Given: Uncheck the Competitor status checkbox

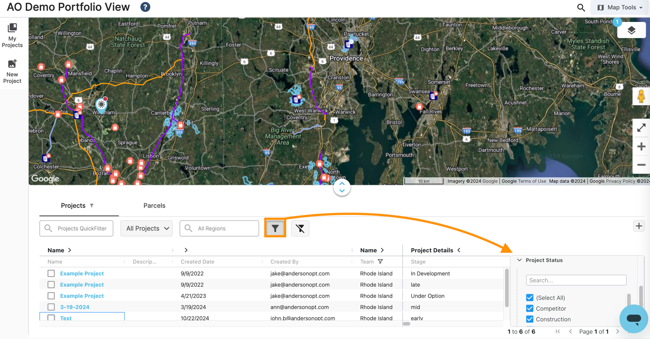Looking at the screenshot, I should [529, 309].
